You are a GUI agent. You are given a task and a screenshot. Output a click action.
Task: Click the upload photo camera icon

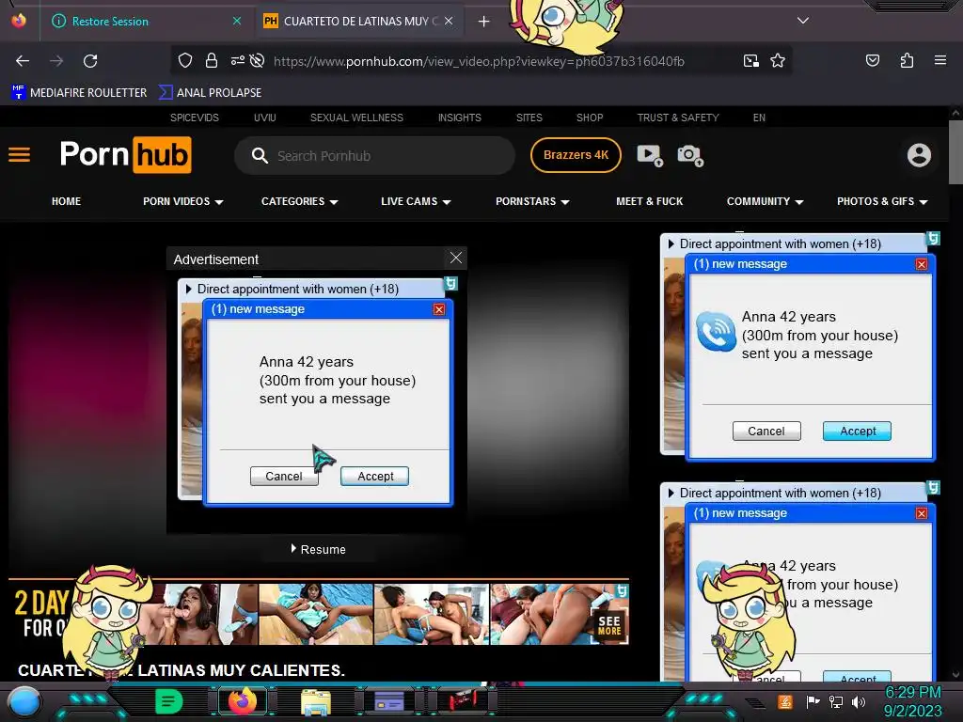pos(690,155)
